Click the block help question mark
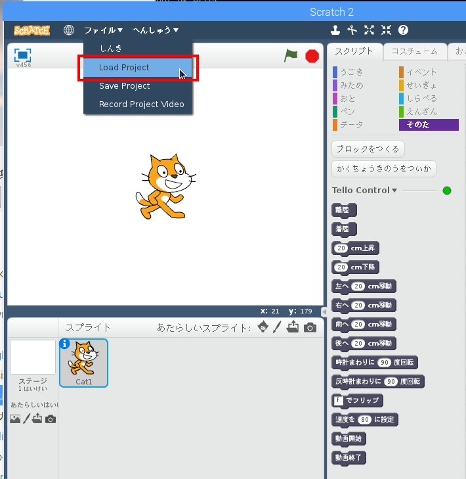The width and height of the screenshot is (466, 479). coord(403,30)
